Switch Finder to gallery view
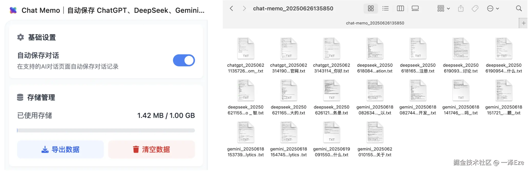The height and width of the screenshot is (171, 529). 415,8
